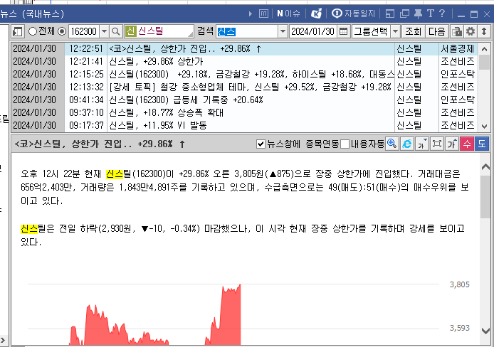The height and width of the screenshot is (347, 494).
Task: Expand the stock code 162300 dropdown
Action: click(x=104, y=31)
